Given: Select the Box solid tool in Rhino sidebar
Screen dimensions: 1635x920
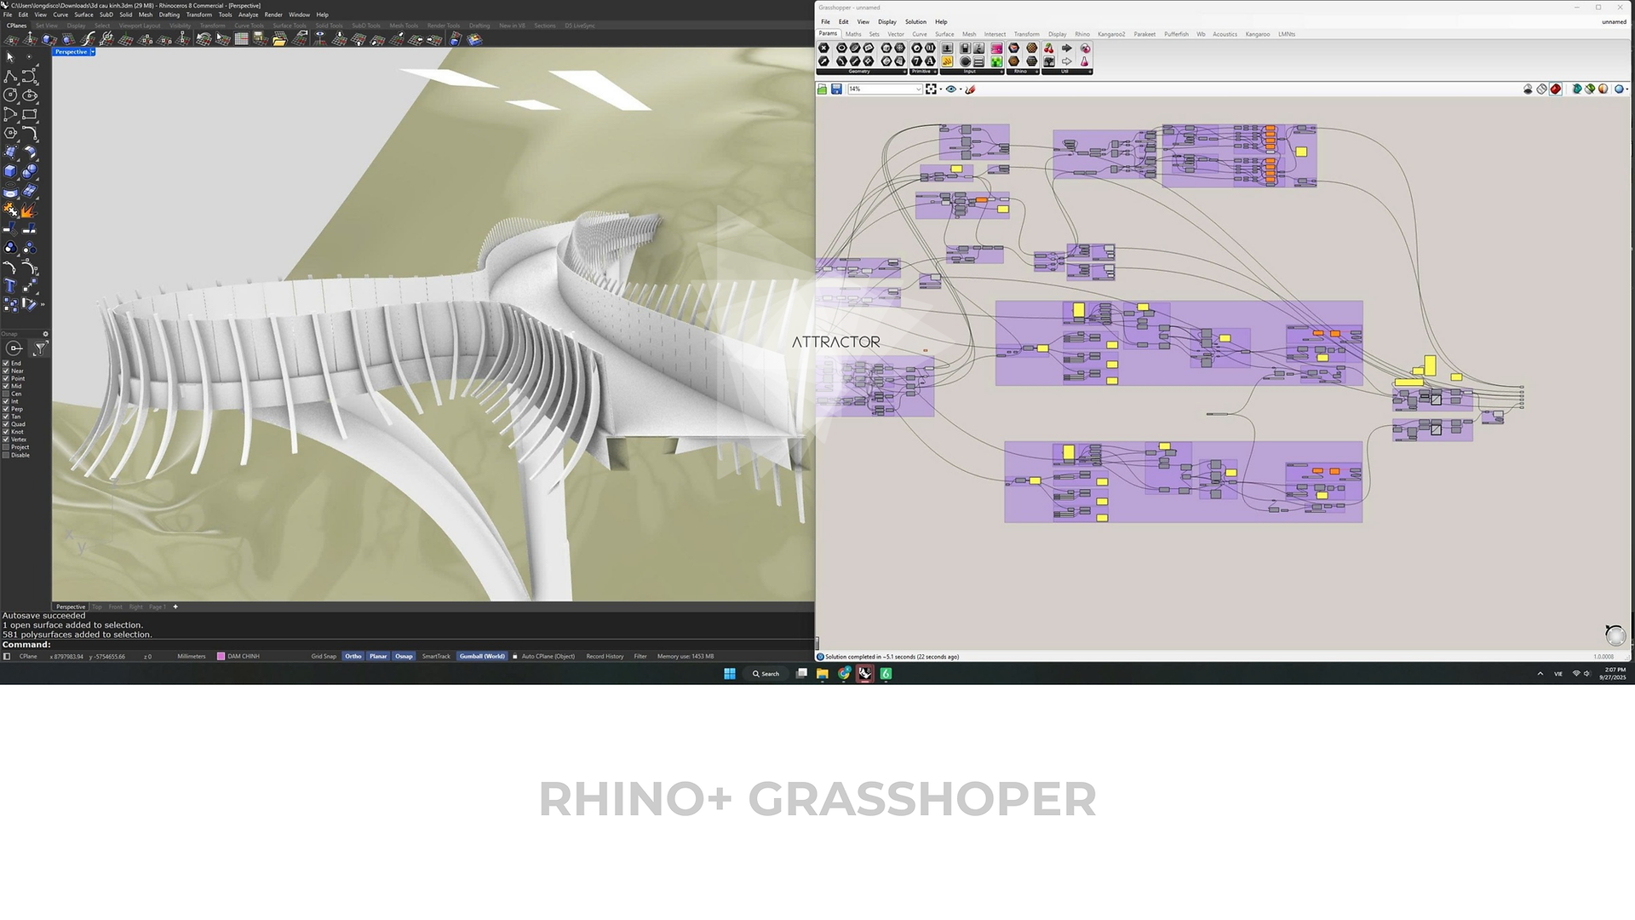Looking at the screenshot, I should click(x=10, y=170).
